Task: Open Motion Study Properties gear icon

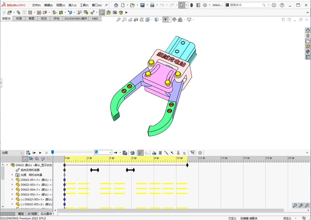Action: 200,153
